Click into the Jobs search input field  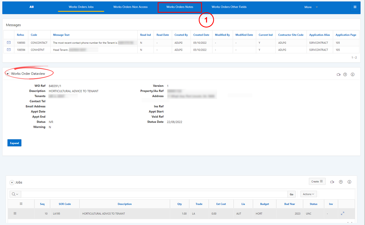click(154, 194)
